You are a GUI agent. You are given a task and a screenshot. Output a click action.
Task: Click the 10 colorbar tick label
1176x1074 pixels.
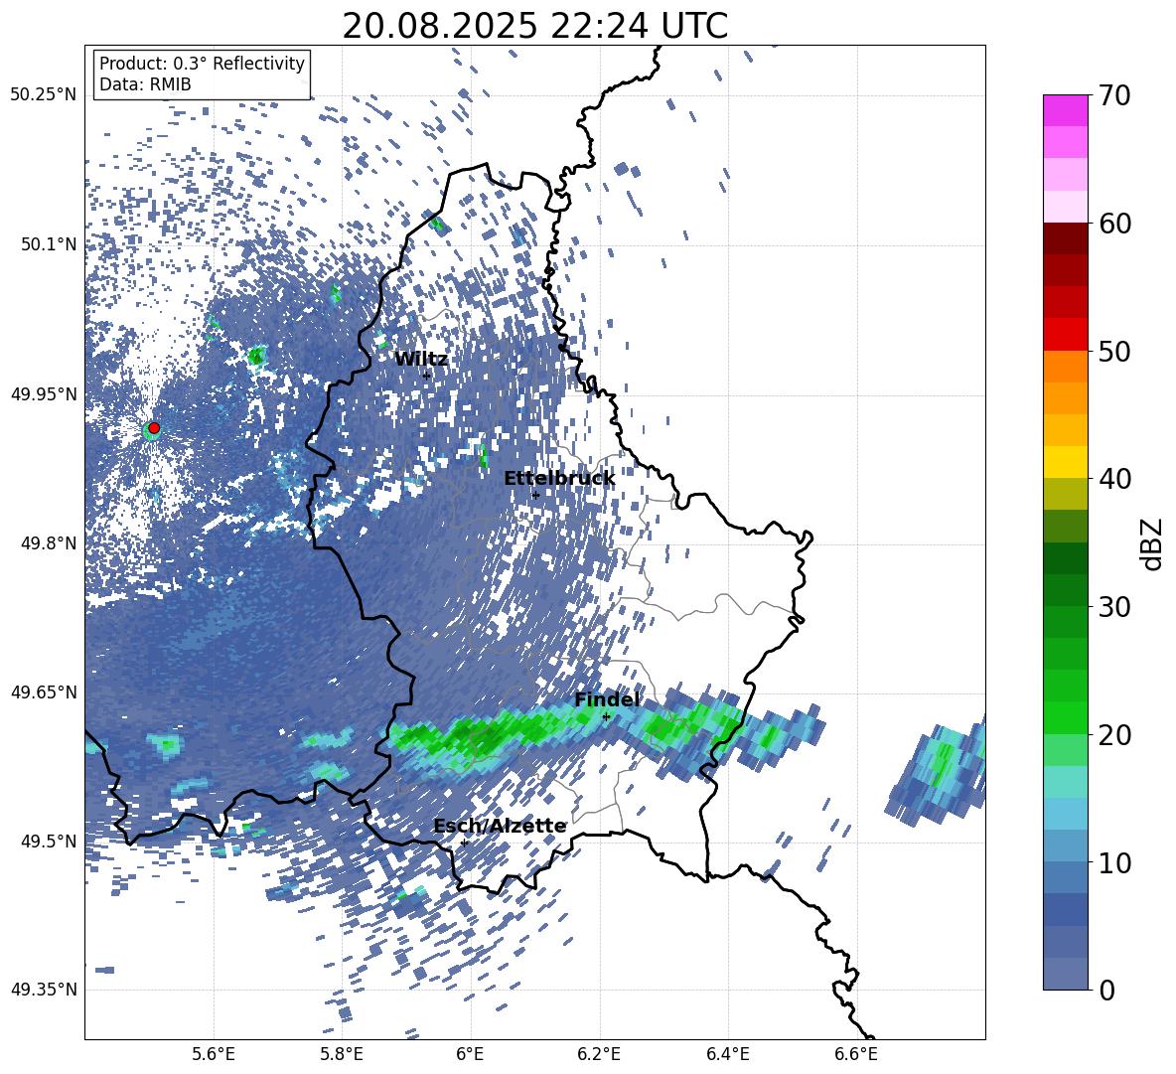tap(1114, 862)
